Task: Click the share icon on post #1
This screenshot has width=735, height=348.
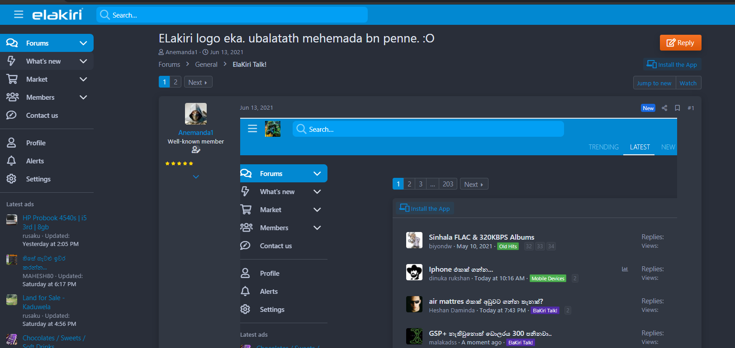Action: pyautogui.click(x=664, y=108)
